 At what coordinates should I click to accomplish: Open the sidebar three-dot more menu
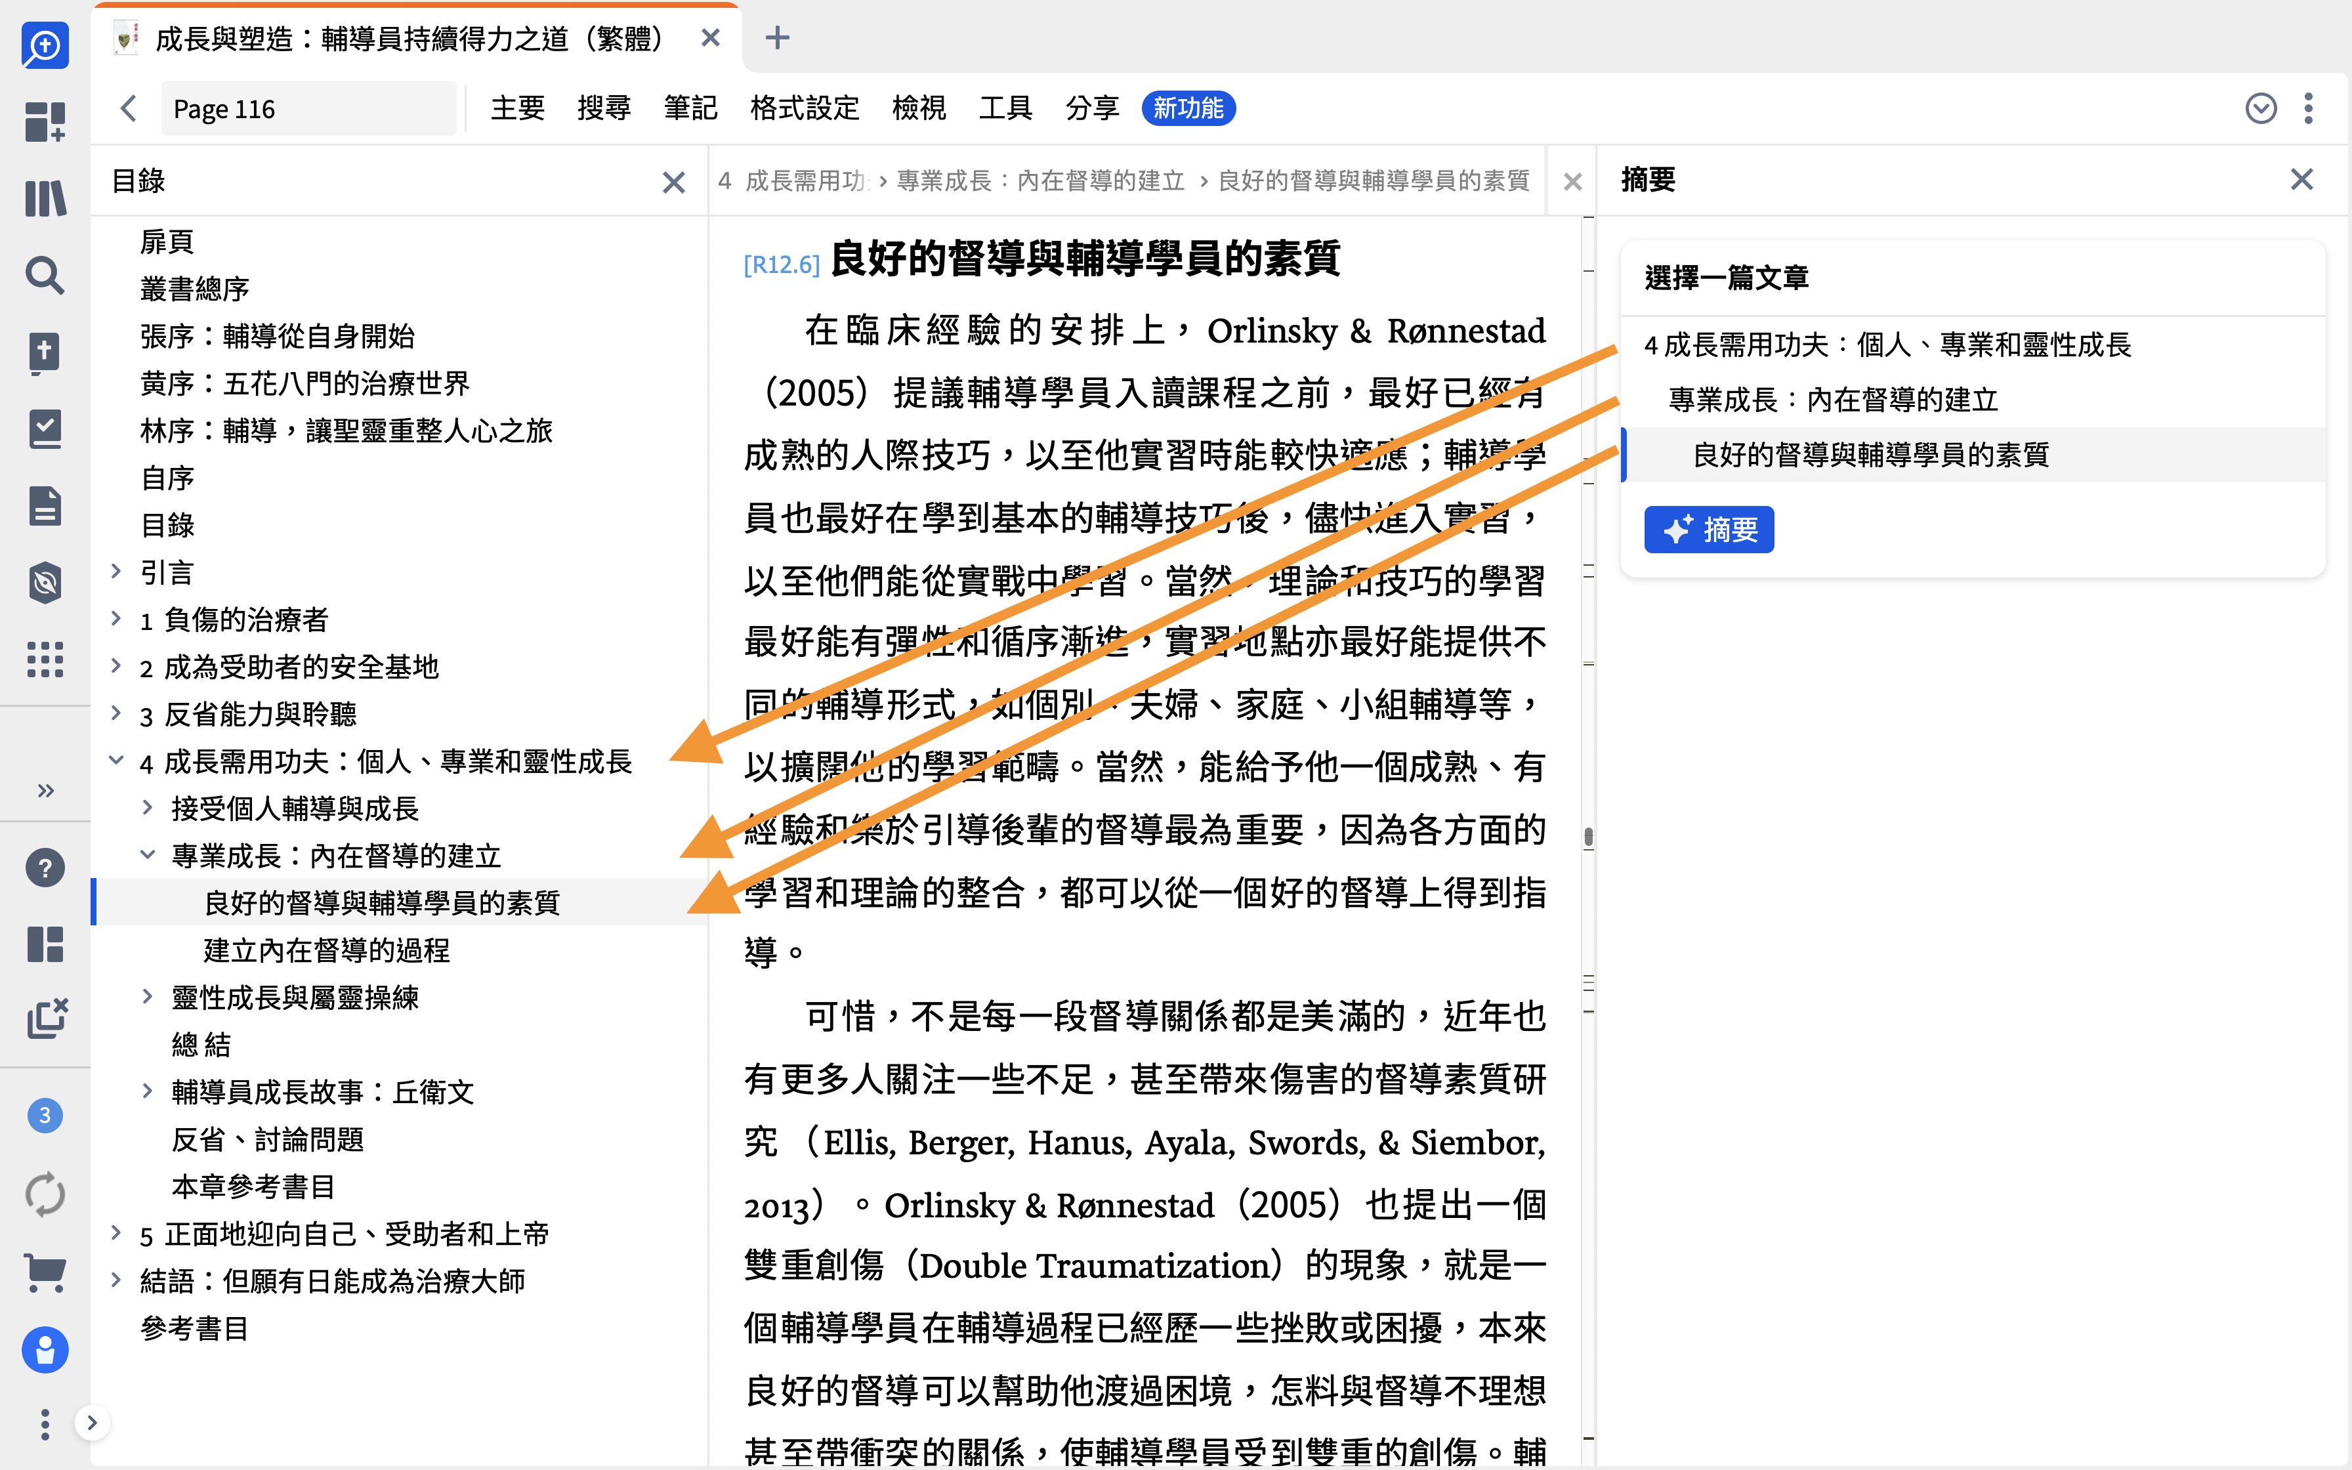(x=45, y=1423)
